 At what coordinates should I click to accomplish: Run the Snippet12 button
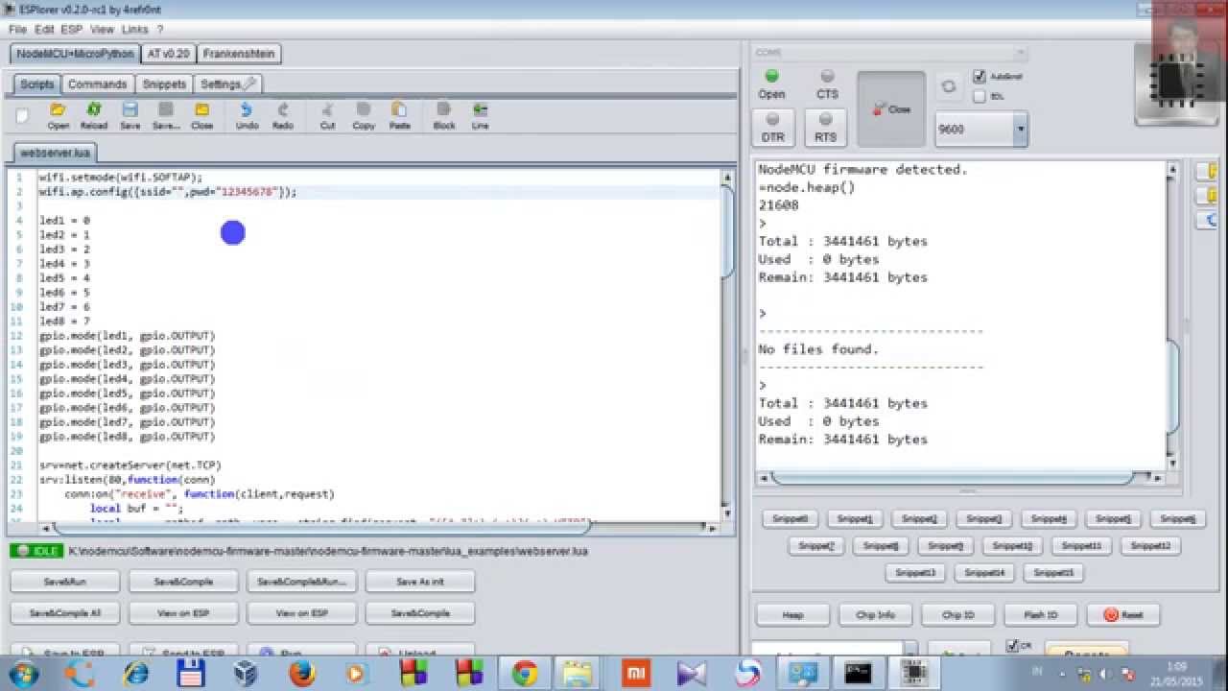coord(1151,546)
